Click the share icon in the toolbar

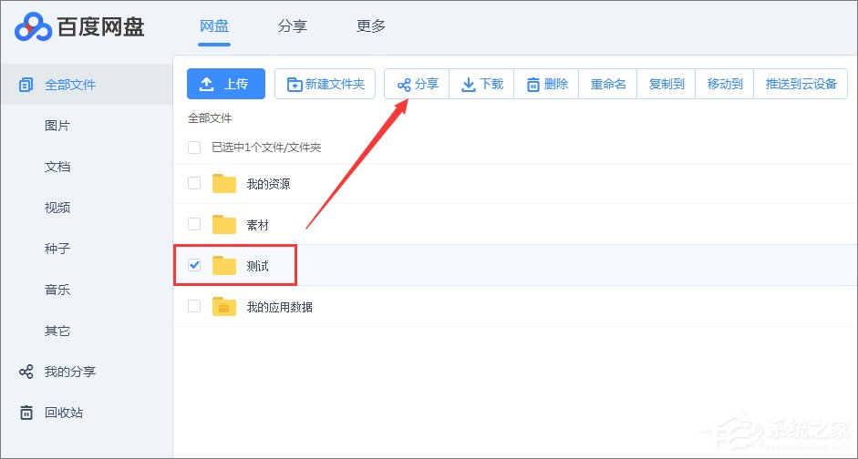[403, 85]
